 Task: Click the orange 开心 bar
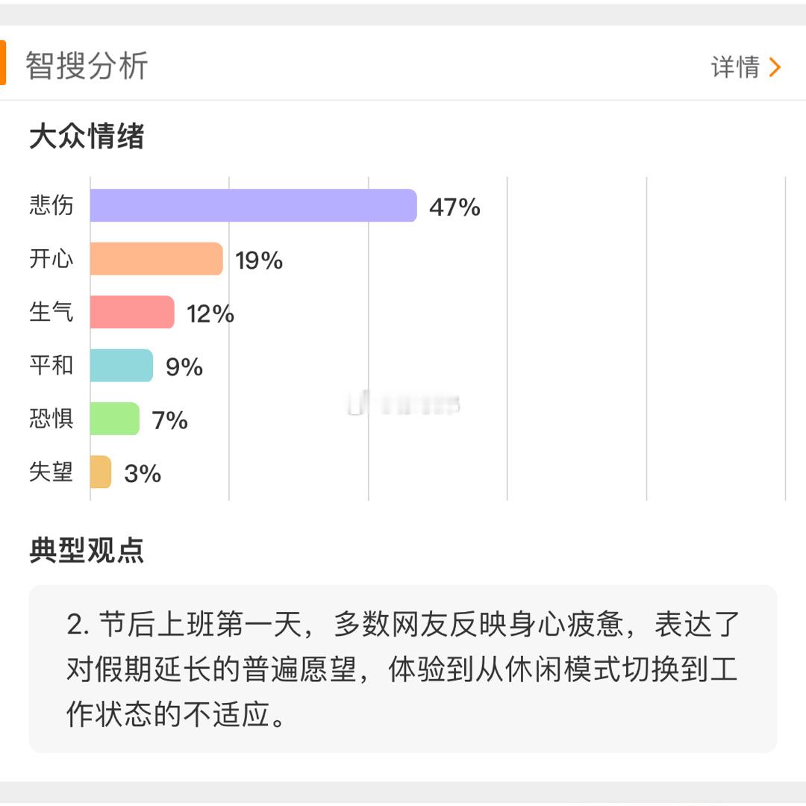click(156, 258)
